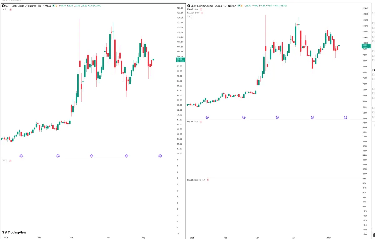Open the first contract roll marker on the right chart
The width and height of the screenshot is (375, 239).
(x=207, y=117)
